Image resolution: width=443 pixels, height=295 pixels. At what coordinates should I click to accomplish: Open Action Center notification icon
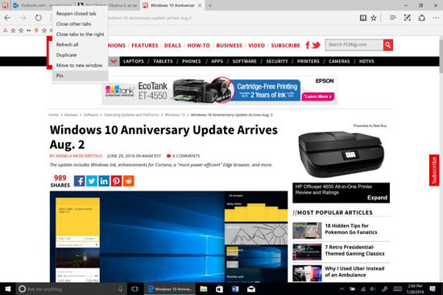click(433, 289)
